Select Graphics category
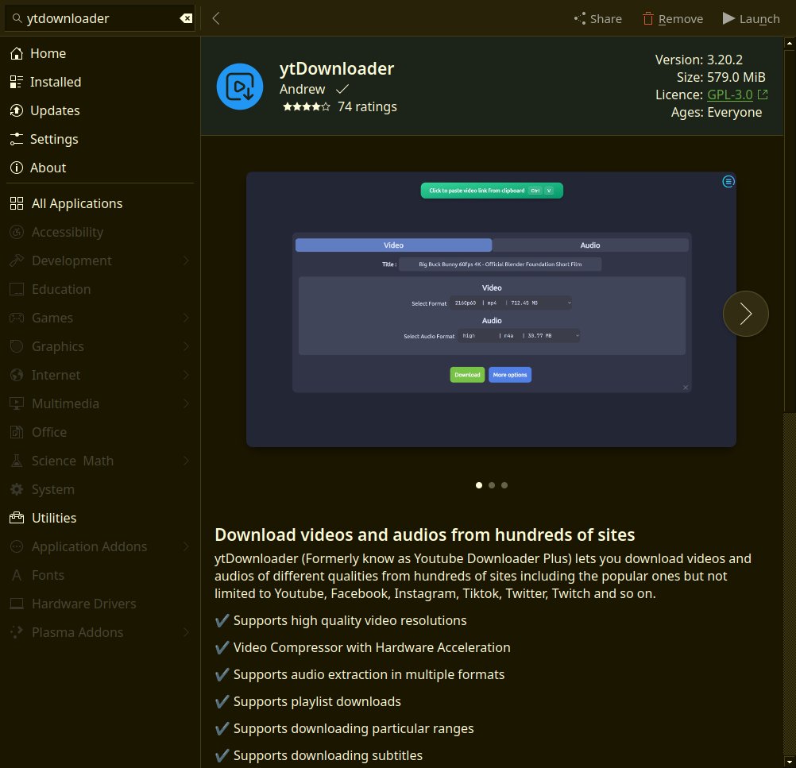 pyautogui.click(x=100, y=346)
